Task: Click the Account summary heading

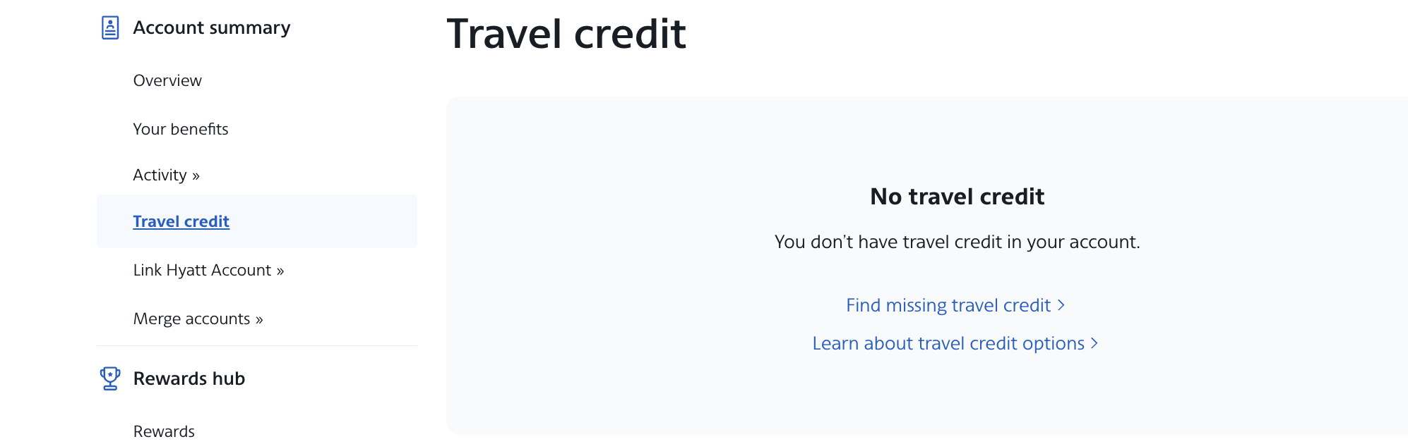Action: click(x=211, y=27)
